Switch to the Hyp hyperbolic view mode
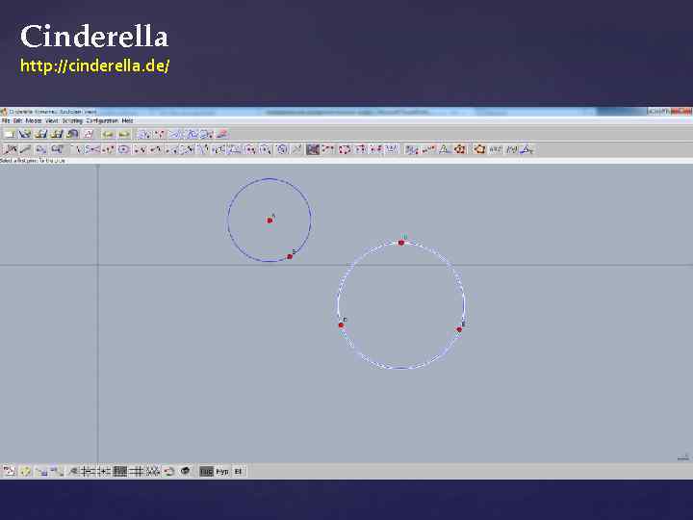Screen dimensions: 693x520 click(222, 471)
